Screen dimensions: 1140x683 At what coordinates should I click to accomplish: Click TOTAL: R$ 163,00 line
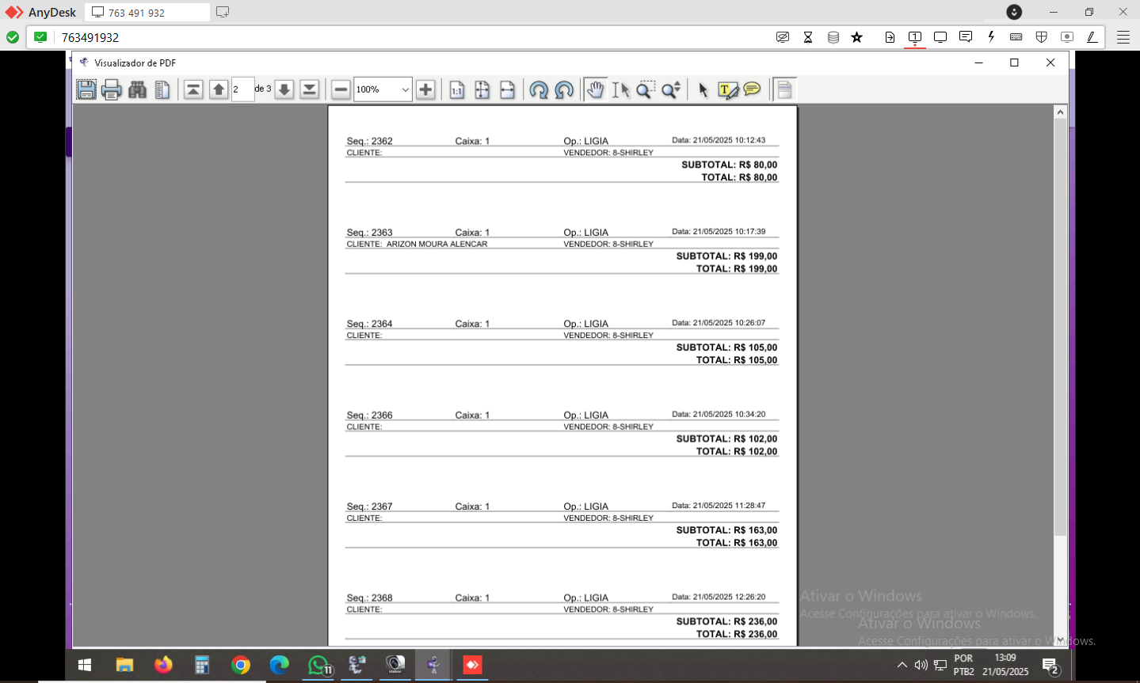point(737,543)
